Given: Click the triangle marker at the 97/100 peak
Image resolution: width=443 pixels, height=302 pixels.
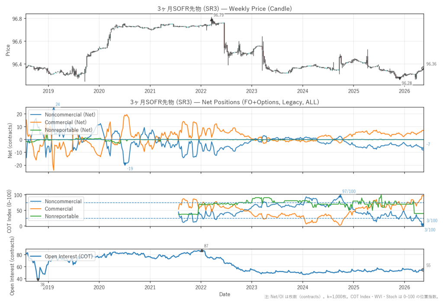Looking at the screenshot, I should tap(340, 196).
